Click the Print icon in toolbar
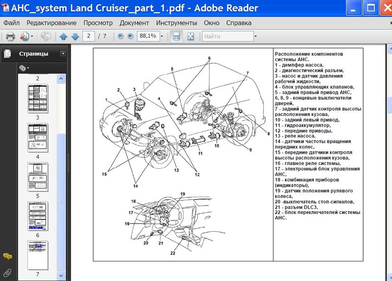This screenshot has width=392, height=281. point(10,36)
